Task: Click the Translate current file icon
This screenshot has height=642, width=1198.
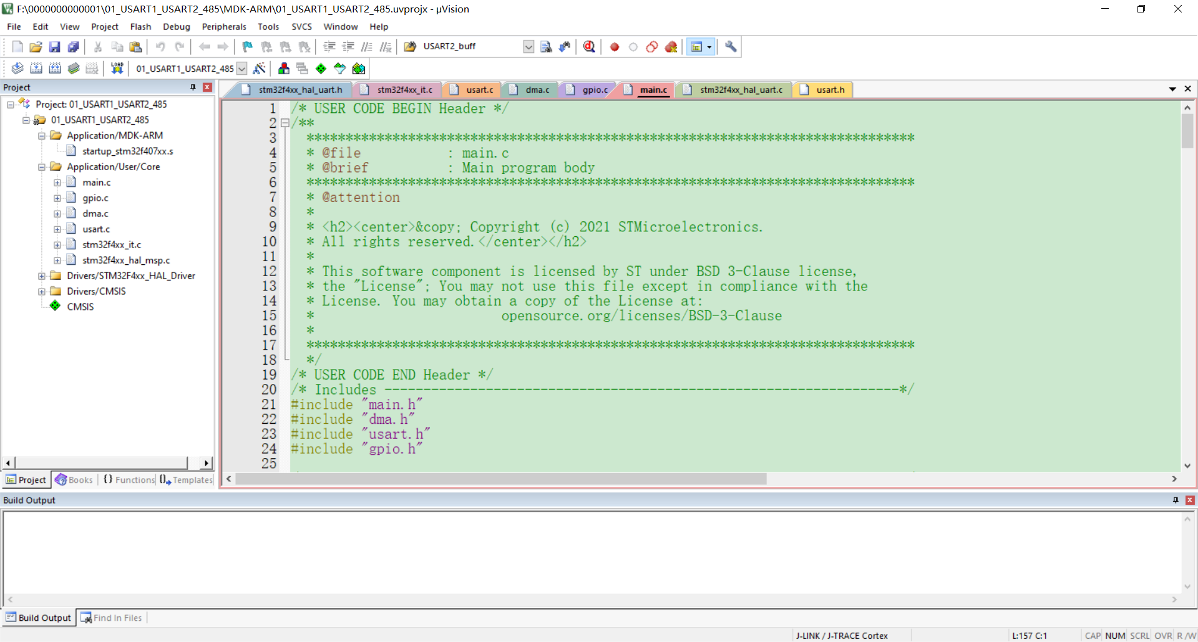Action: 17,69
